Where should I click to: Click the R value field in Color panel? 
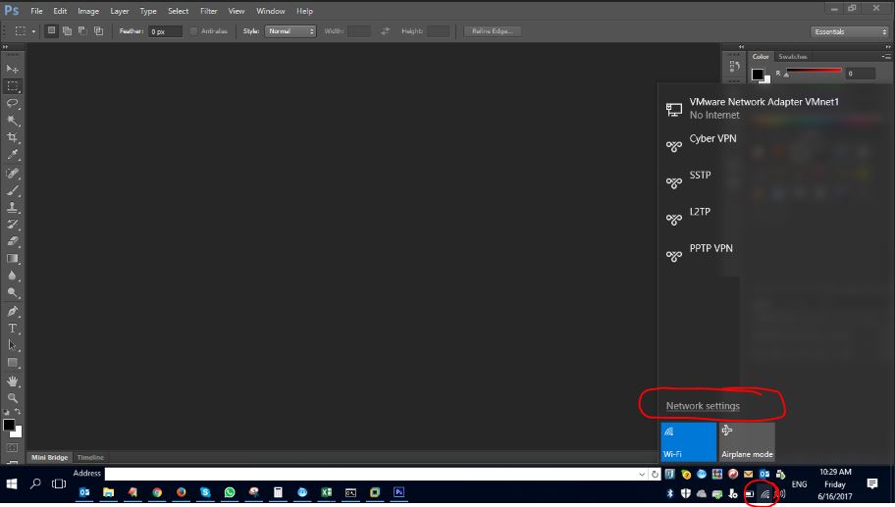pyautogui.click(x=861, y=74)
